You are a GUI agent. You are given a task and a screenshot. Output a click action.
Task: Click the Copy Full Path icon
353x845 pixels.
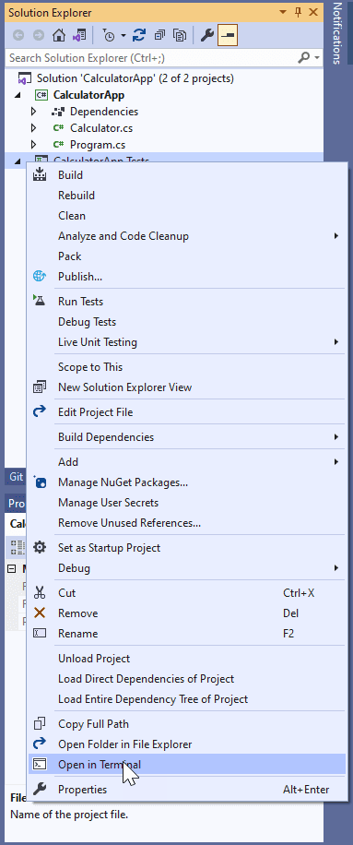40,724
